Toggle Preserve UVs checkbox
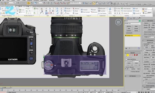The height and width of the screenshot is (93, 155). (145, 50)
